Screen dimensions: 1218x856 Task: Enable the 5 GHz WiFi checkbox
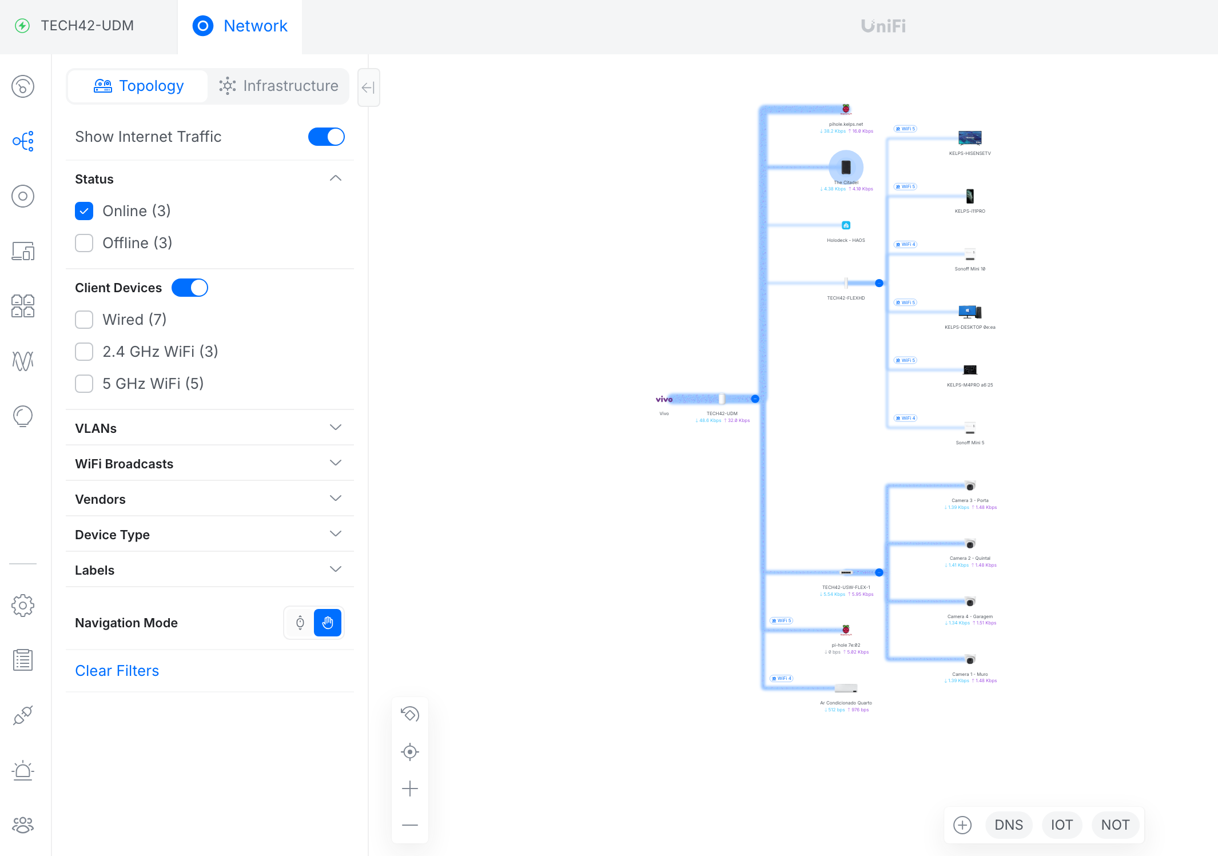coord(84,384)
